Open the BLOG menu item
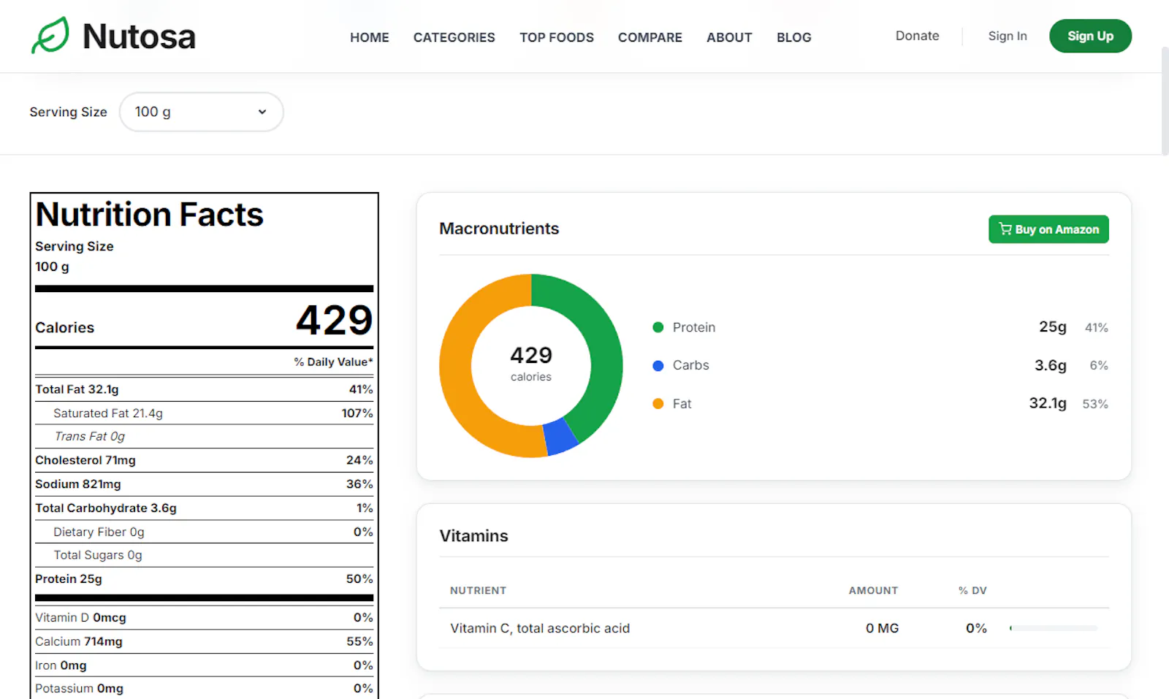The image size is (1169, 699). coord(793,37)
